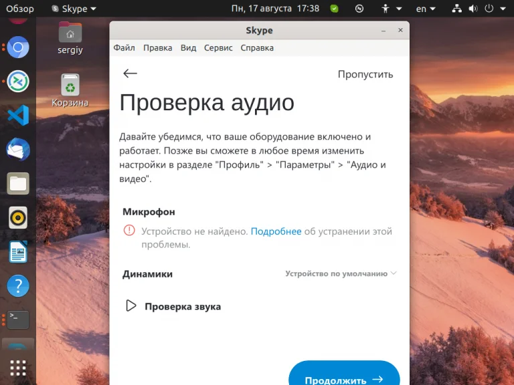Click the circular tray indicator icon

tap(359, 9)
